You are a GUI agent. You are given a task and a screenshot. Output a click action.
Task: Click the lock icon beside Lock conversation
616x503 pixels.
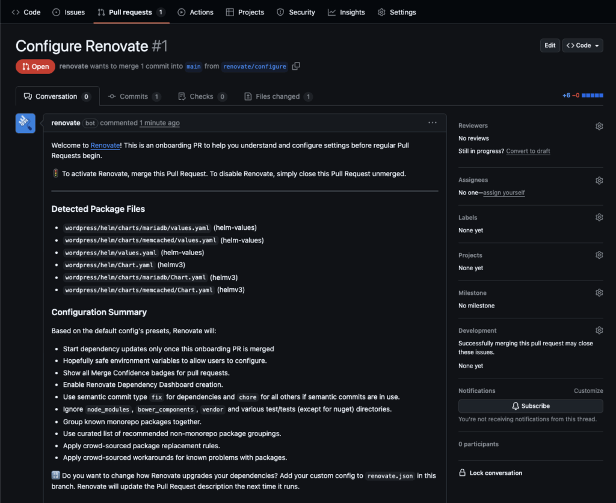463,473
